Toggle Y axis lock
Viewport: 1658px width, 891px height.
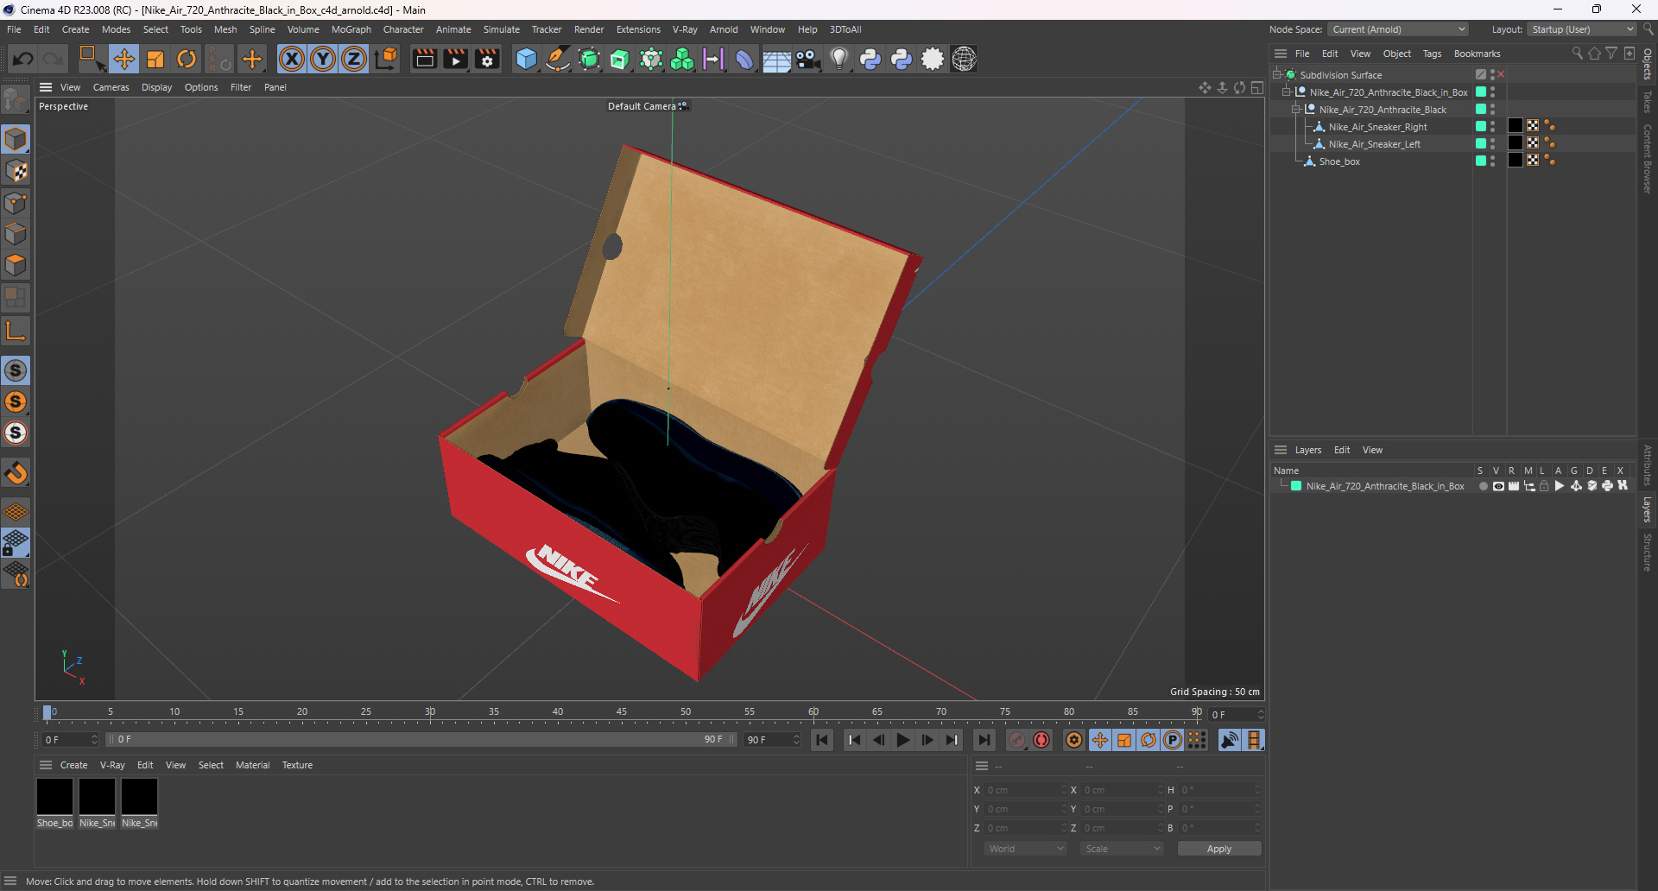coord(323,59)
